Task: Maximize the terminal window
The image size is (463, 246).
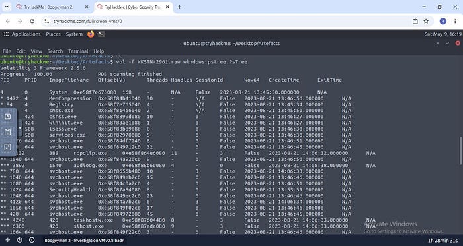Action: 448,44
